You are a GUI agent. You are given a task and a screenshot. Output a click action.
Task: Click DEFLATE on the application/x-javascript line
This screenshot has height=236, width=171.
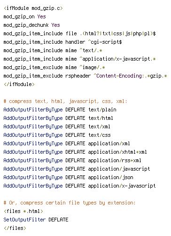click(75, 186)
